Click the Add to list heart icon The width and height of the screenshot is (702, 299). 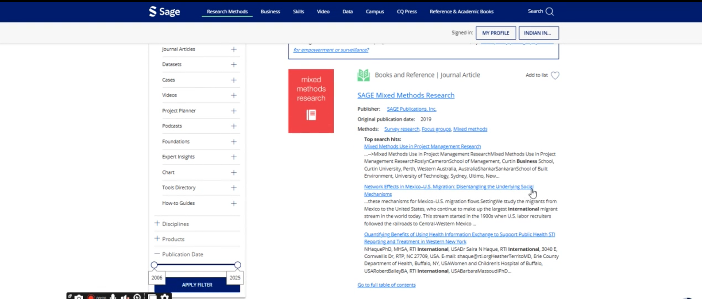pyautogui.click(x=555, y=75)
